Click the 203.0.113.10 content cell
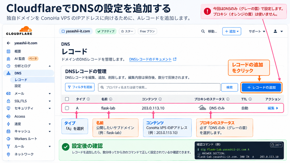This screenshot has height=163, width=290. [x=153, y=108]
